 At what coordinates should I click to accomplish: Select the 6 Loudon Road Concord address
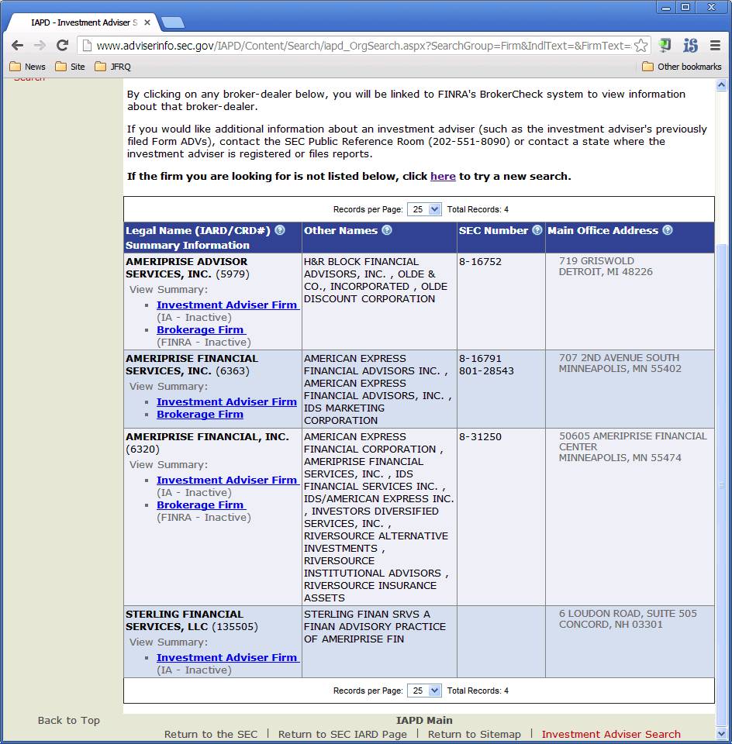click(x=627, y=618)
